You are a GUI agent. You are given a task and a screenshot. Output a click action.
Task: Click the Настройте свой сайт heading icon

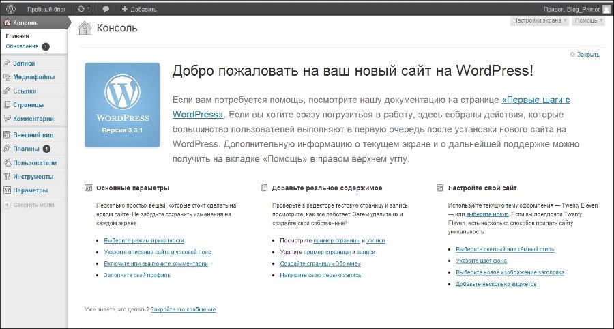[x=440, y=188]
